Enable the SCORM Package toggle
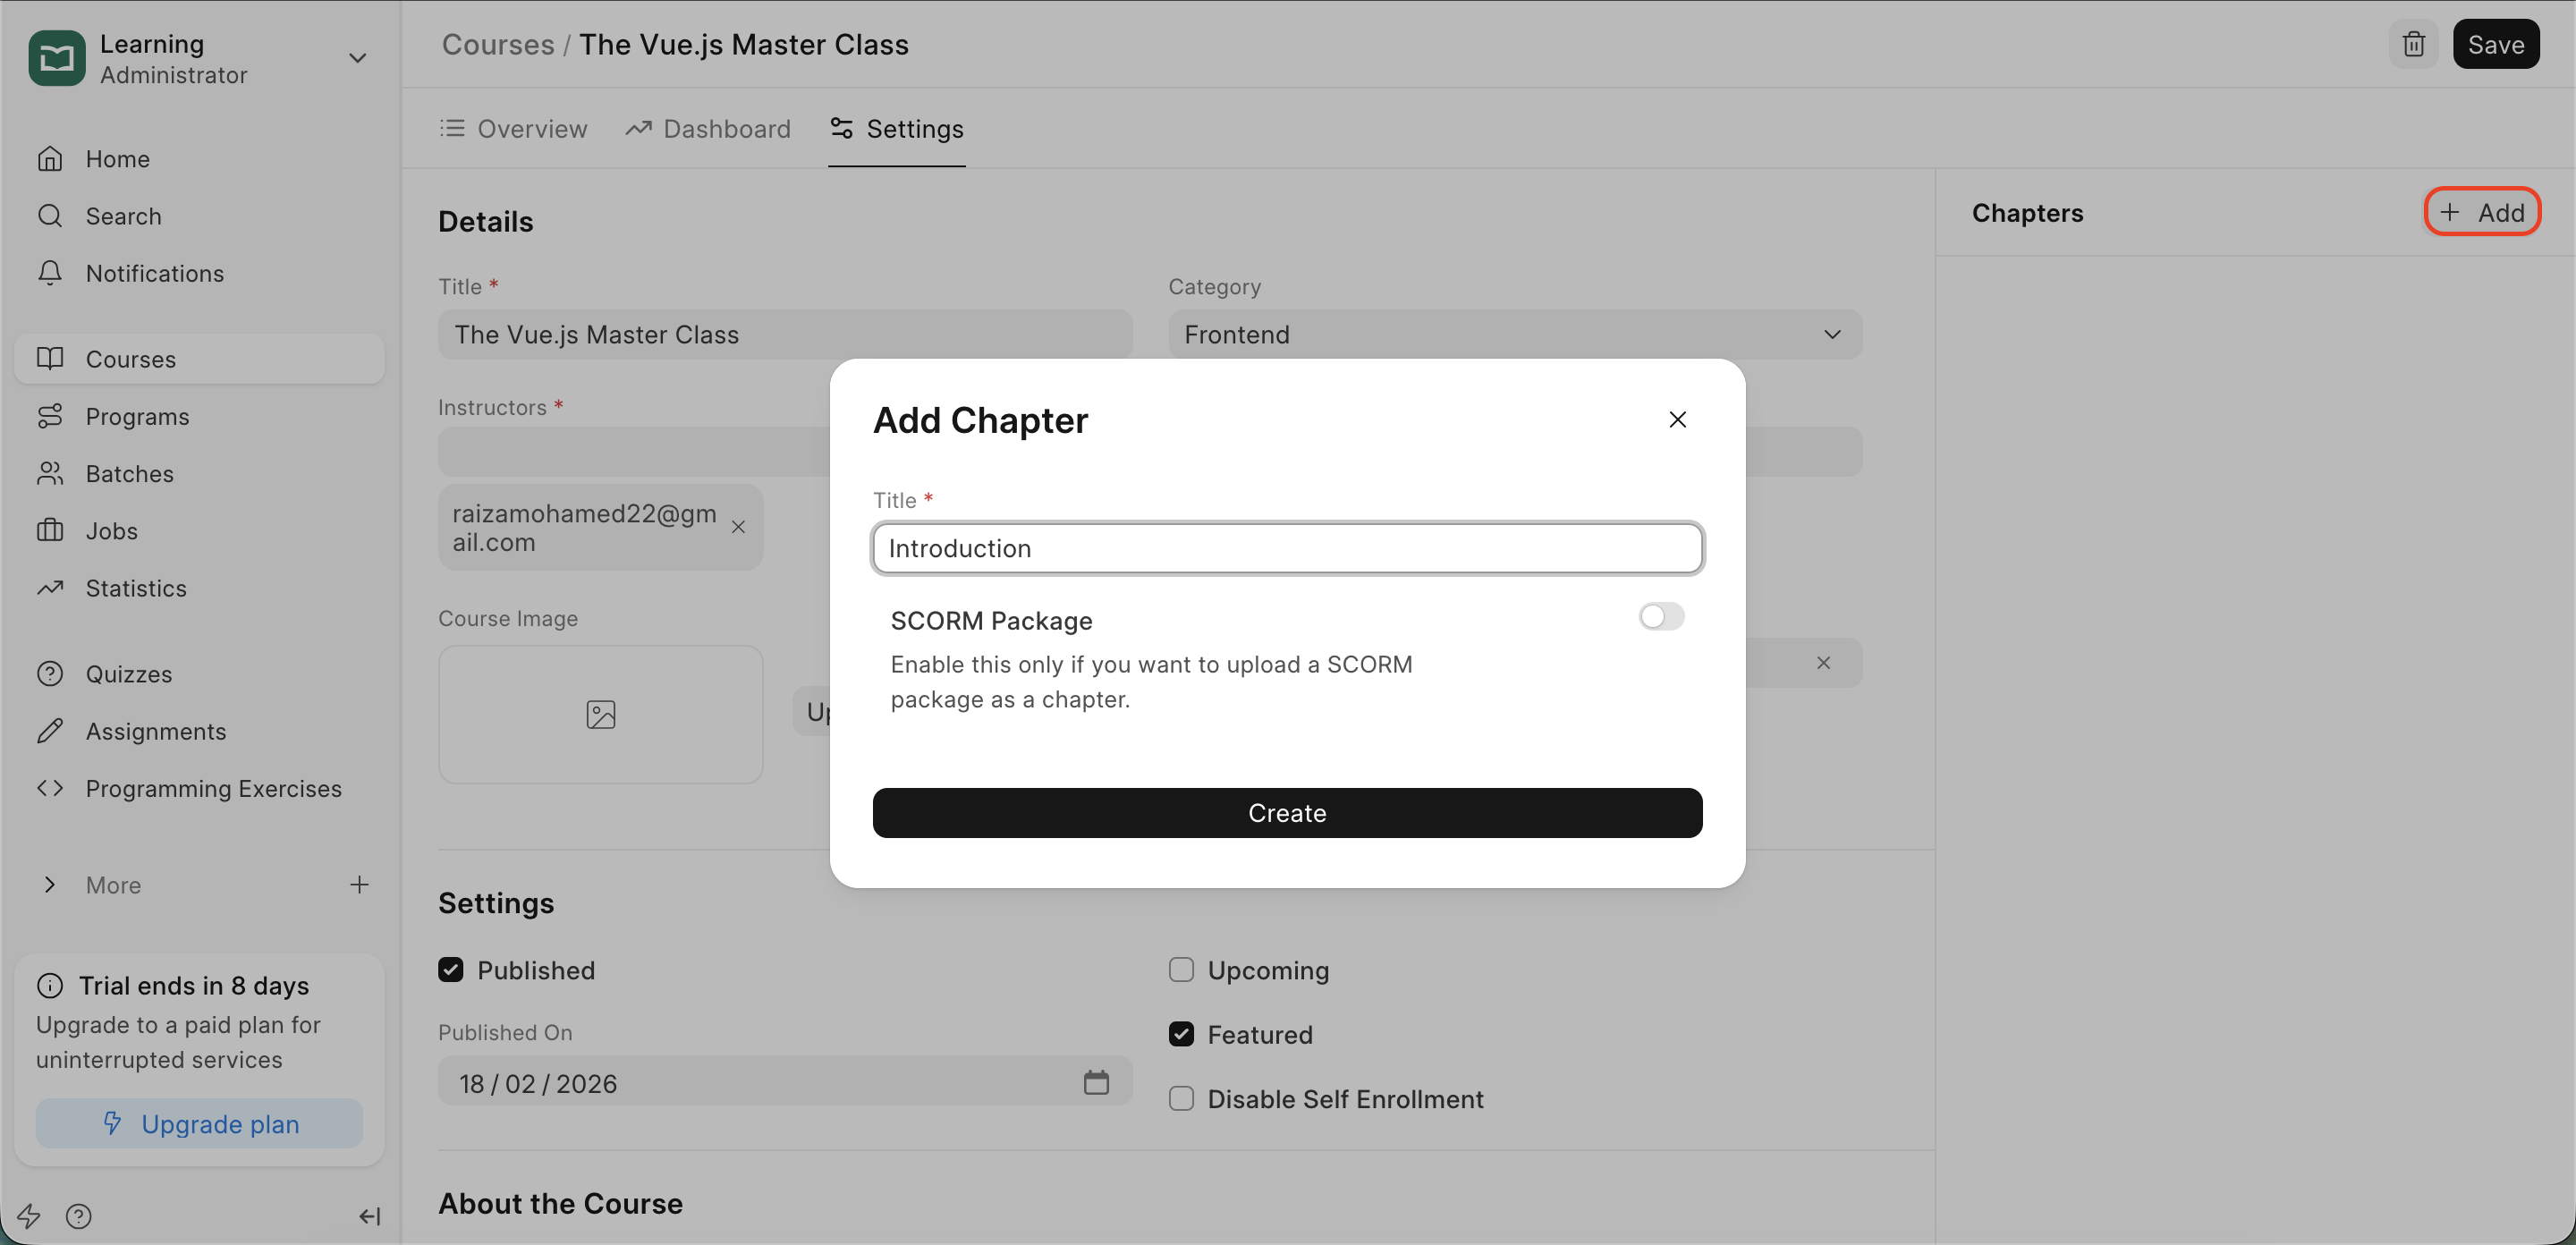 click(1661, 617)
